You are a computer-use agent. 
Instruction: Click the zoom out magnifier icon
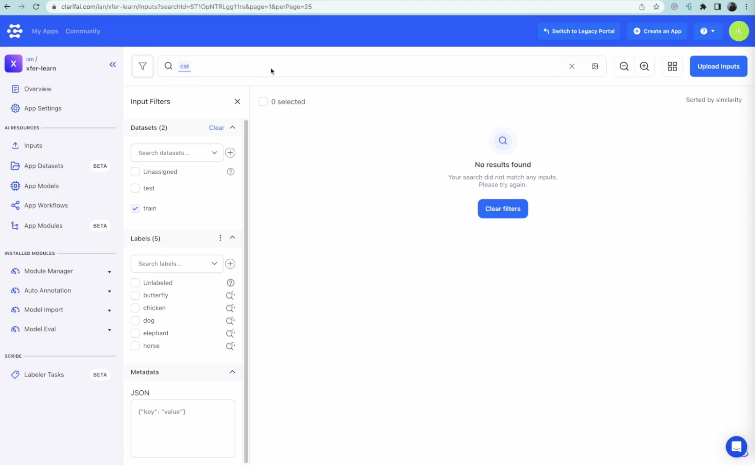pyautogui.click(x=624, y=66)
